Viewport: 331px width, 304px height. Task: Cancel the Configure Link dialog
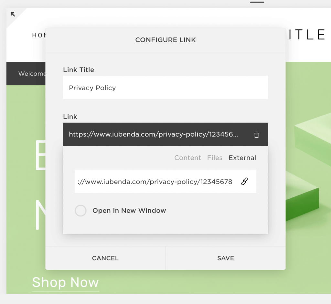(105, 258)
